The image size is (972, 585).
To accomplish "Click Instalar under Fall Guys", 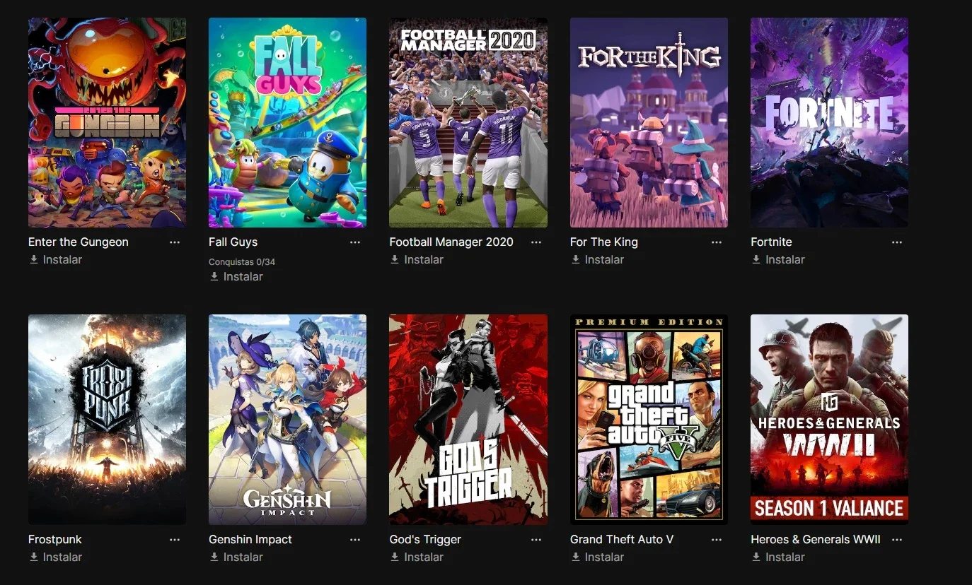I will [236, 277].
